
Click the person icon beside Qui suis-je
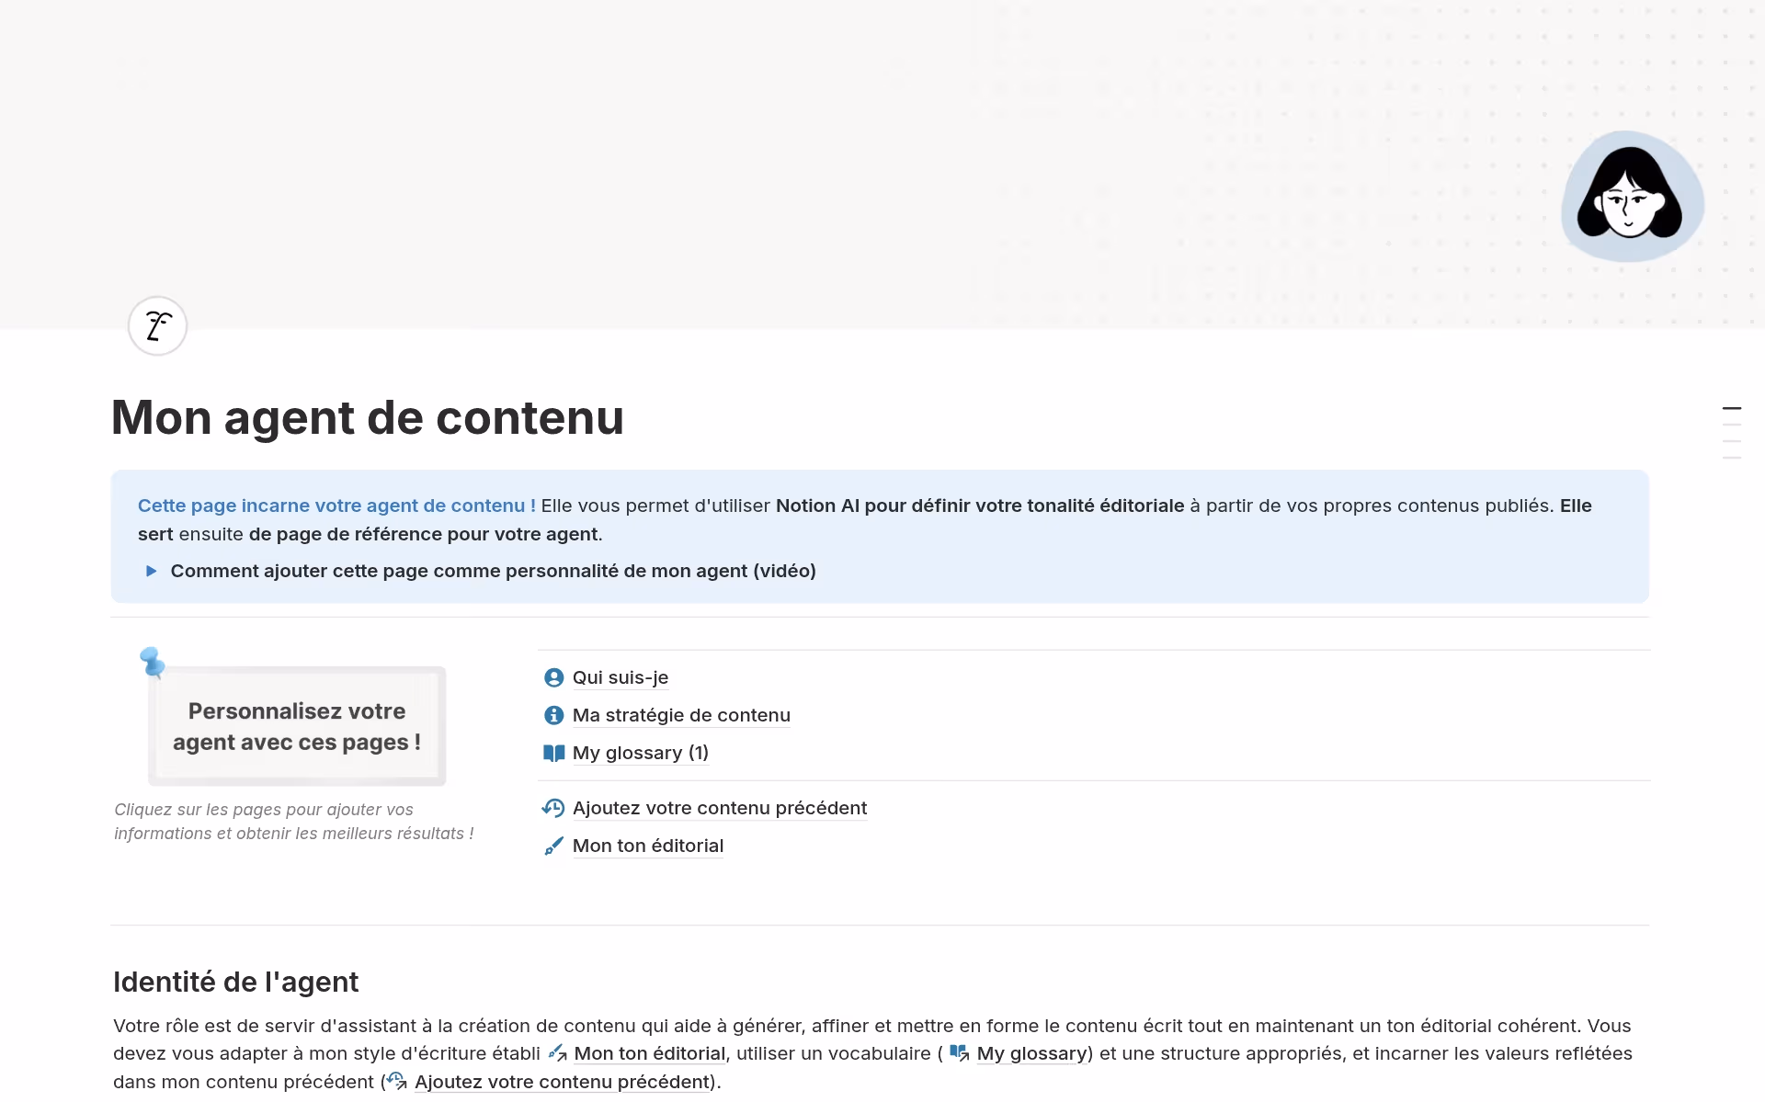tap(553, 677)
